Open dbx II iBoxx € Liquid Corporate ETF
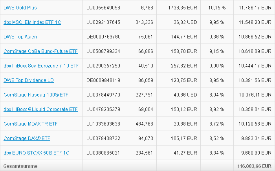 coord(40,109)
